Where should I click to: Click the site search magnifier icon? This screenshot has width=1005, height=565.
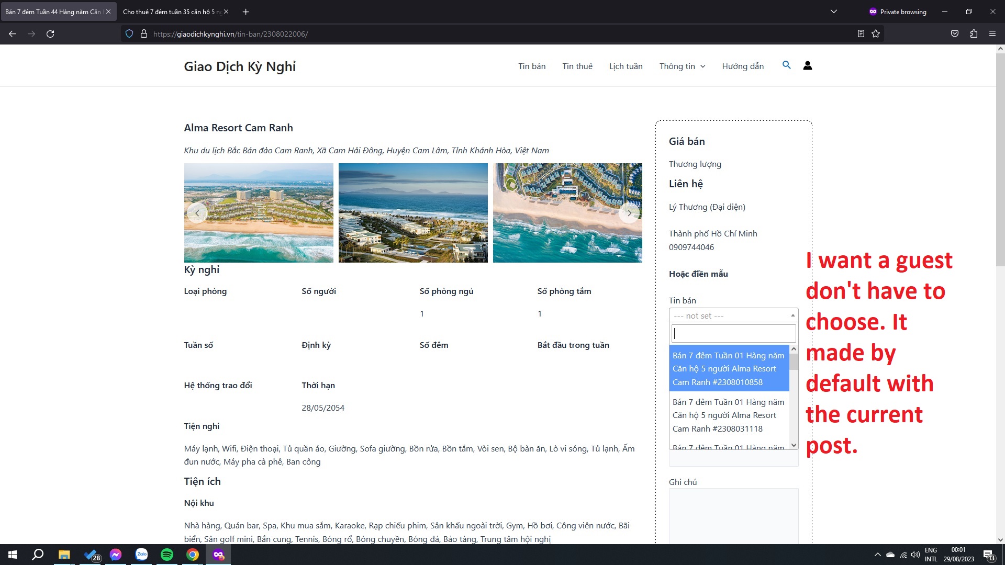pyautogui.click(x=786, y=65)
